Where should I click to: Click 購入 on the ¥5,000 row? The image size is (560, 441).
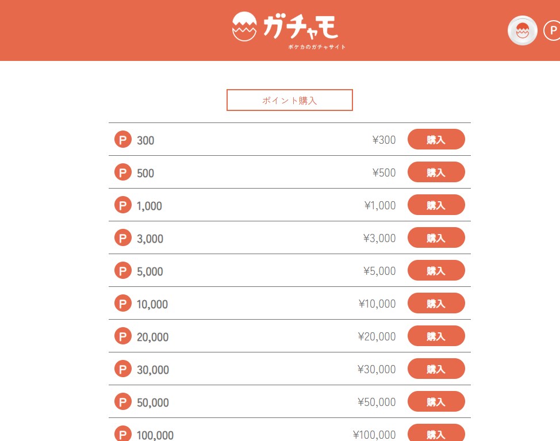[436, 270]
